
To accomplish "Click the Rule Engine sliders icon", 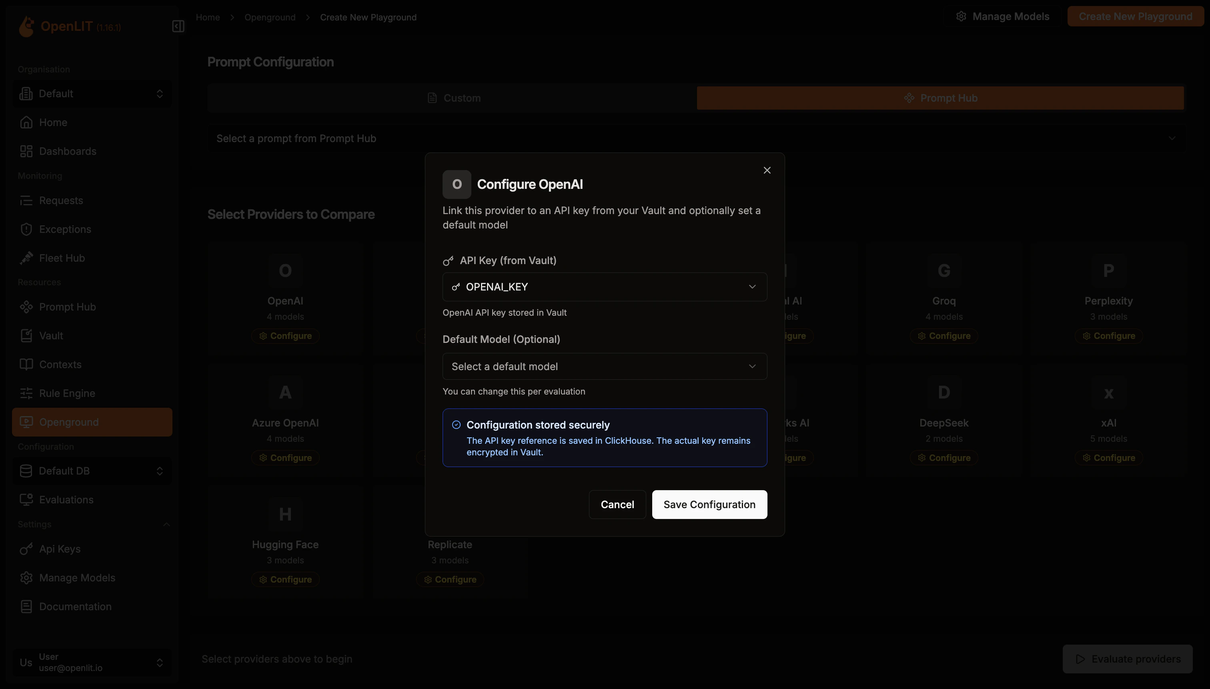I will click(26, 393).
